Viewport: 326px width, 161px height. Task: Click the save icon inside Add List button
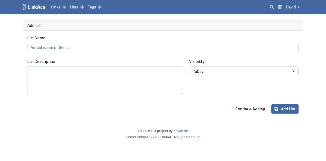pyautogui.click(x=276, y=109)
